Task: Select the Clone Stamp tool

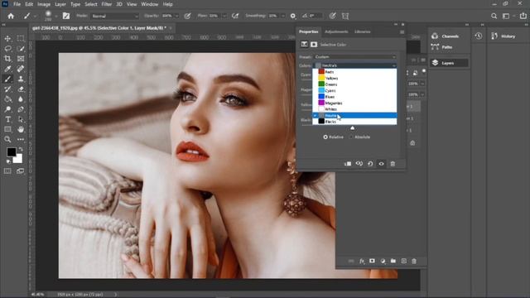Action: (21, 79)
